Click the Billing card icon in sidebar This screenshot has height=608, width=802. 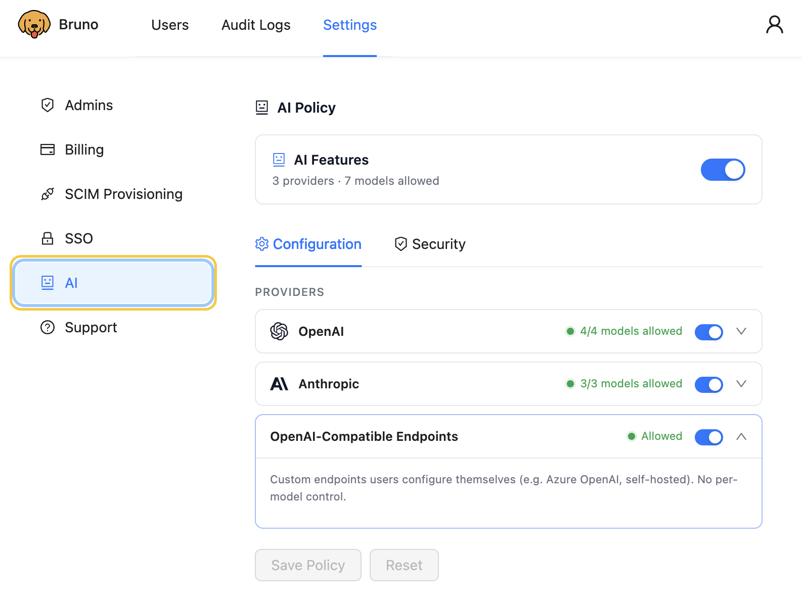pos(48,149)
